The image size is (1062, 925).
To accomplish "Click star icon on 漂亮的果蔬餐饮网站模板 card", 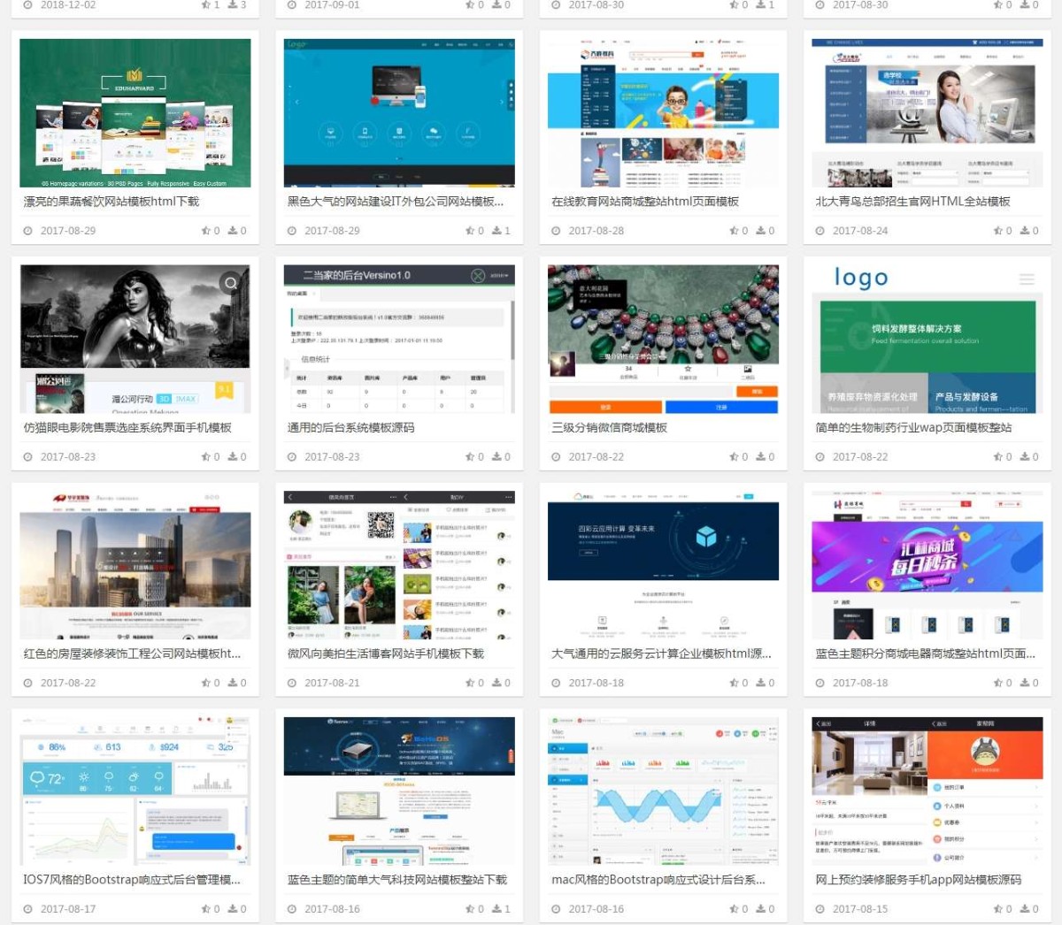I will pyautogui.click(x=205, y=231).
